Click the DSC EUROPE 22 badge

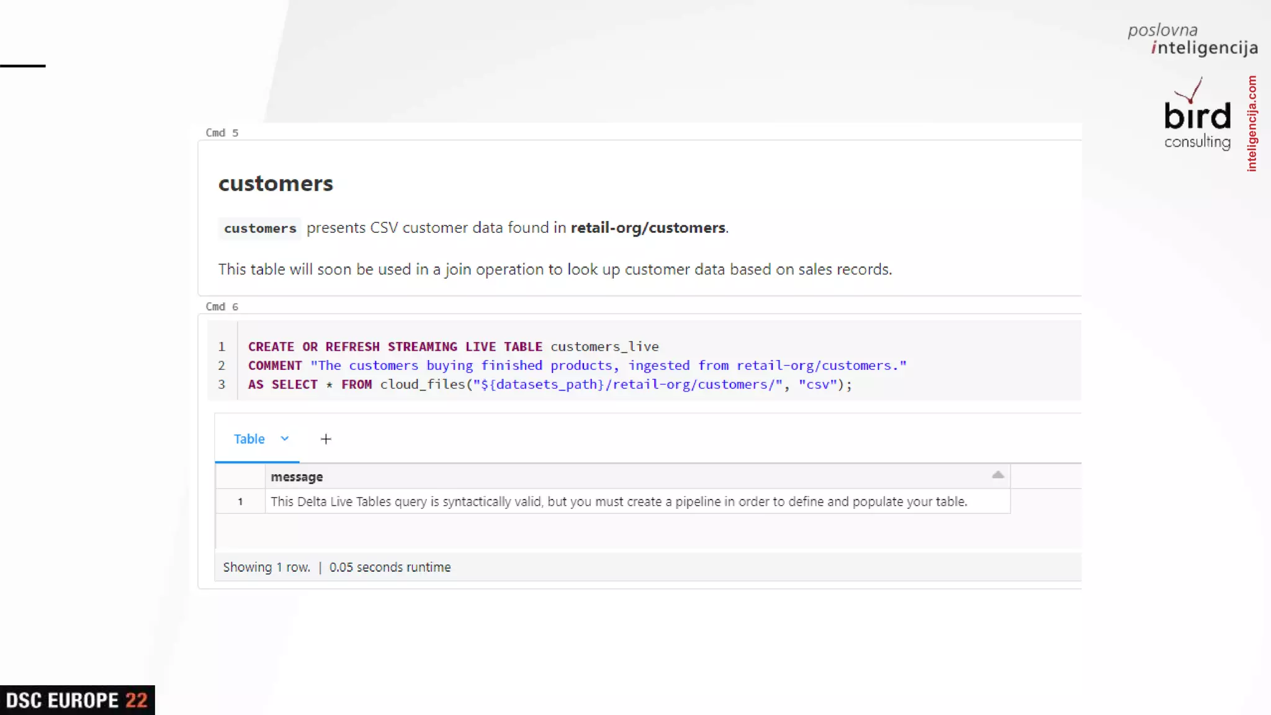point(77,700)
